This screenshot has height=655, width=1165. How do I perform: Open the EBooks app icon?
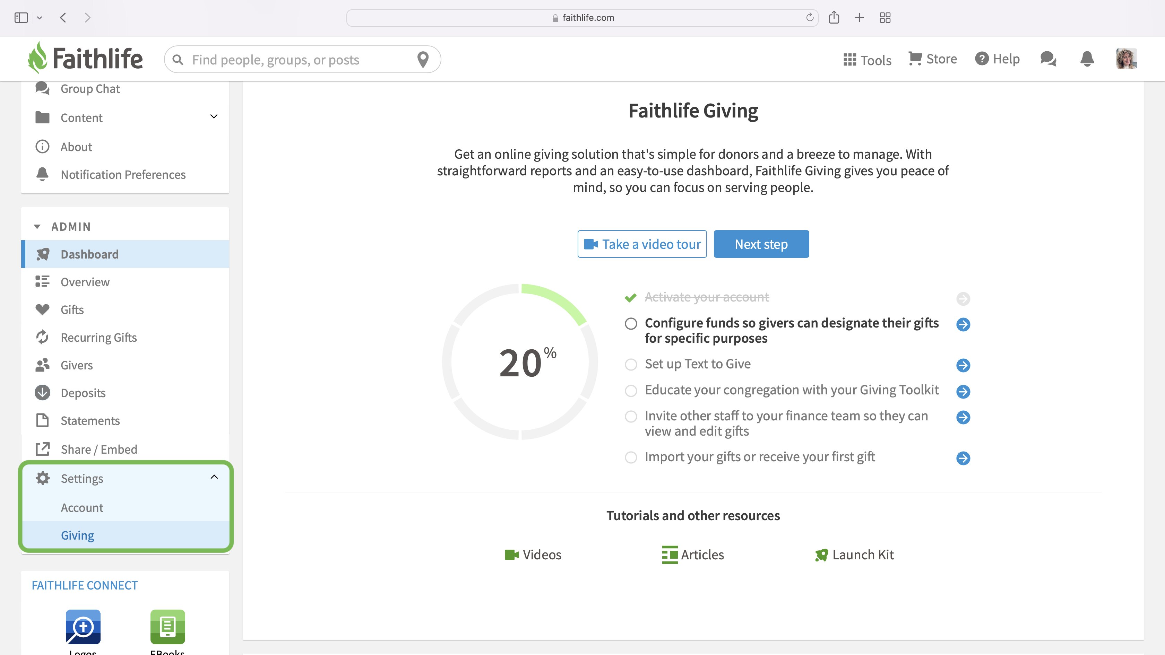(x=167, y=627)
